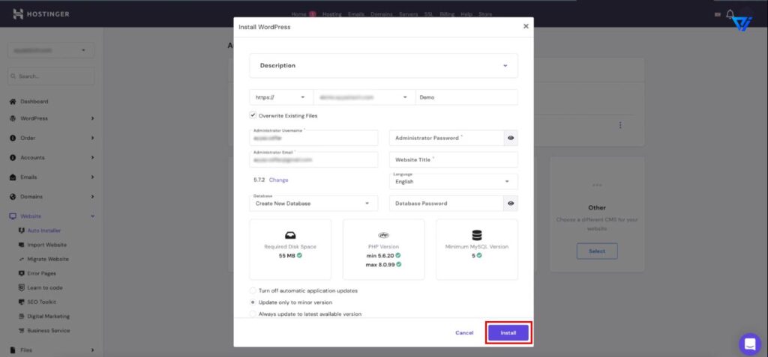Open Help in the top navigation
The image size is (768, 357).
coord(466,14)
